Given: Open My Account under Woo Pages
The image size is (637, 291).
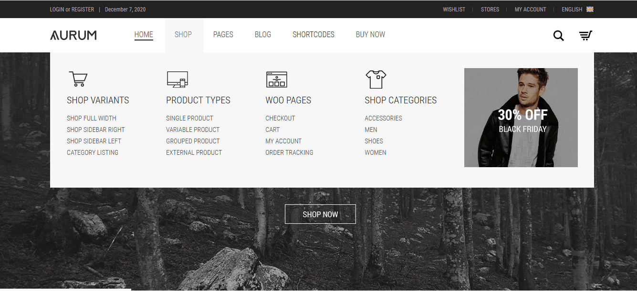Looking at the screenshot, I should 283,141.
